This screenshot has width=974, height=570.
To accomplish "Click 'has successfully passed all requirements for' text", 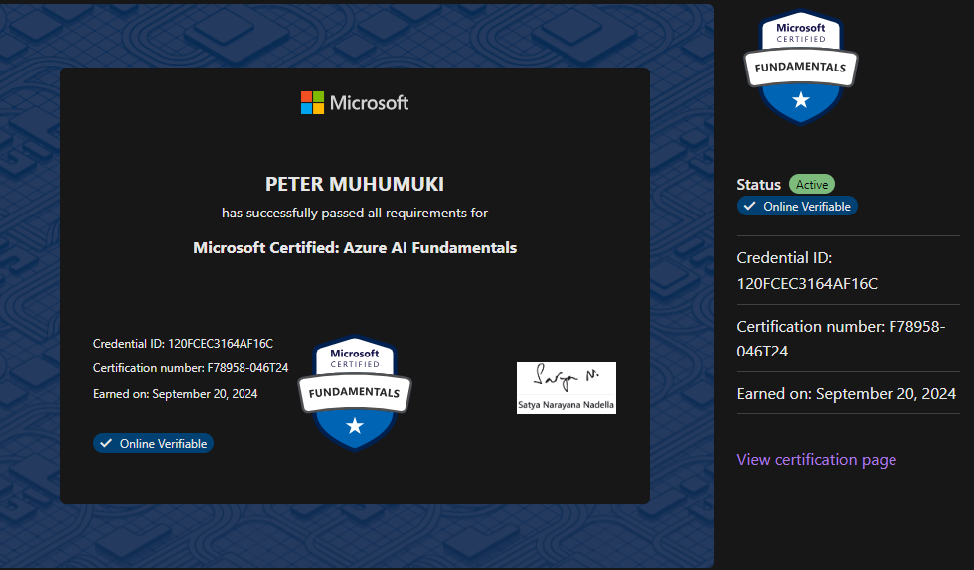I will tap(355, 213).
